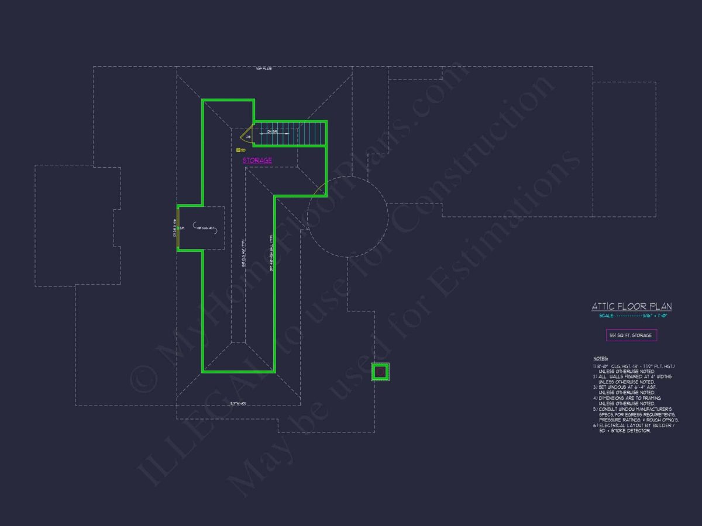Click the cyan SCALE text line
Screen dimensions: 702x526
633,316
